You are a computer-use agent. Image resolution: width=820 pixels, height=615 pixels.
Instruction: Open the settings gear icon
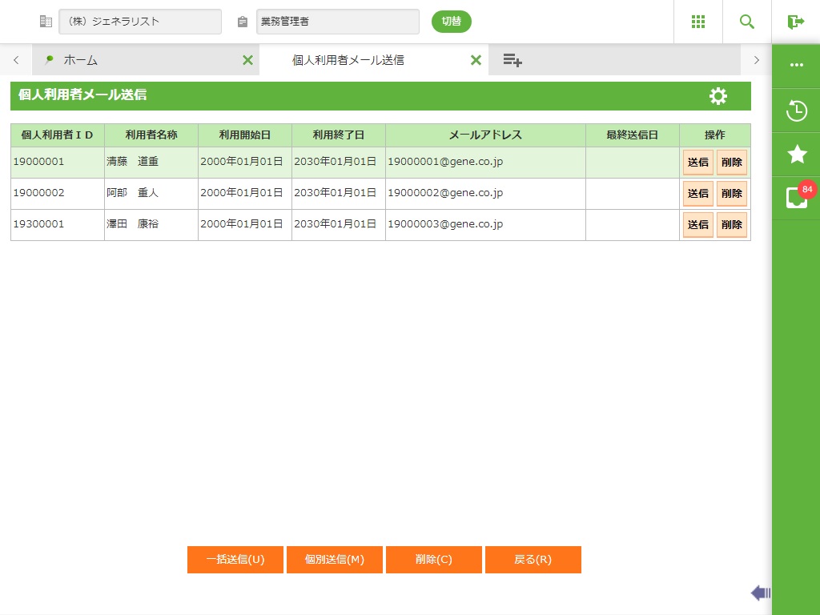pos(718,96)
